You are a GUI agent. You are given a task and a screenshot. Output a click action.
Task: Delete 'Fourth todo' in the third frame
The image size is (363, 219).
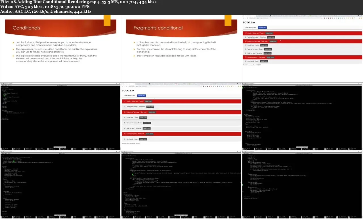click(x=264, y=45)
